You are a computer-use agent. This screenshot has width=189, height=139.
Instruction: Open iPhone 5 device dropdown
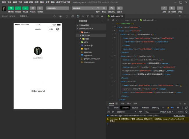point(9,16)
